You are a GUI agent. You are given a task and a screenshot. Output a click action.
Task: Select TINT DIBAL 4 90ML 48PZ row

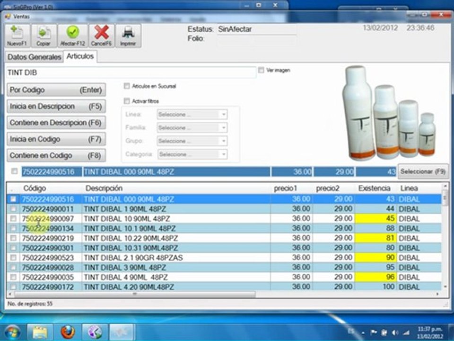224,277
